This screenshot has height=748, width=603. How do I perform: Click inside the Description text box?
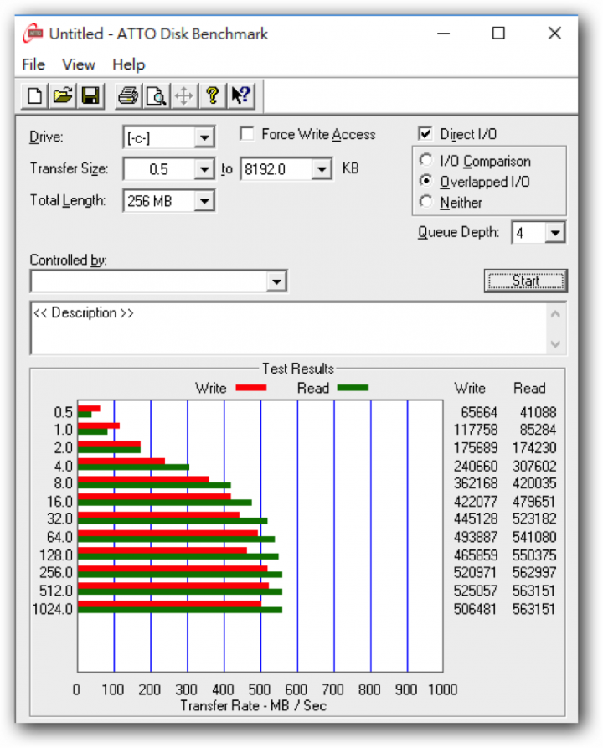click(289, 328)
